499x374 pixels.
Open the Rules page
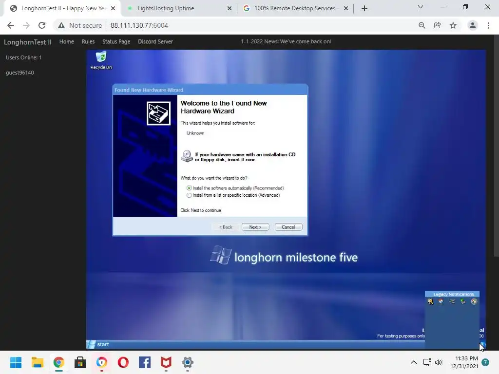tap(88, 42)
